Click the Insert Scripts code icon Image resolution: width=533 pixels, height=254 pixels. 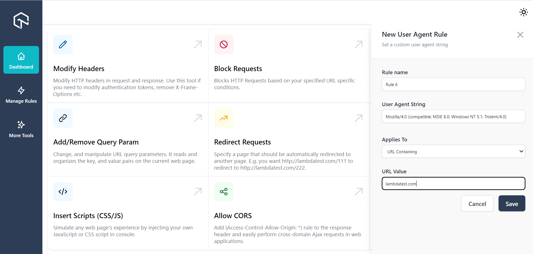click(63, 192)
